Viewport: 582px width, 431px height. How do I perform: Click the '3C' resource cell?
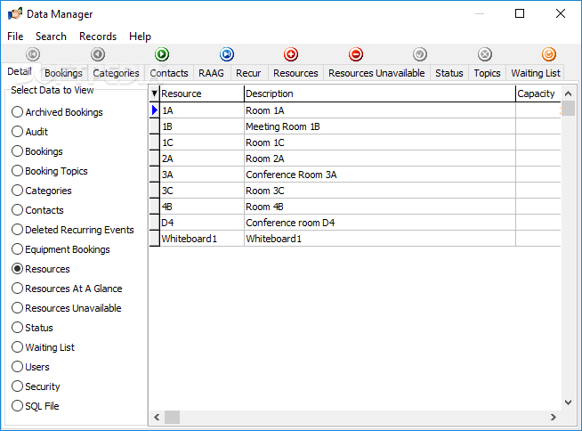coord(202,191)
